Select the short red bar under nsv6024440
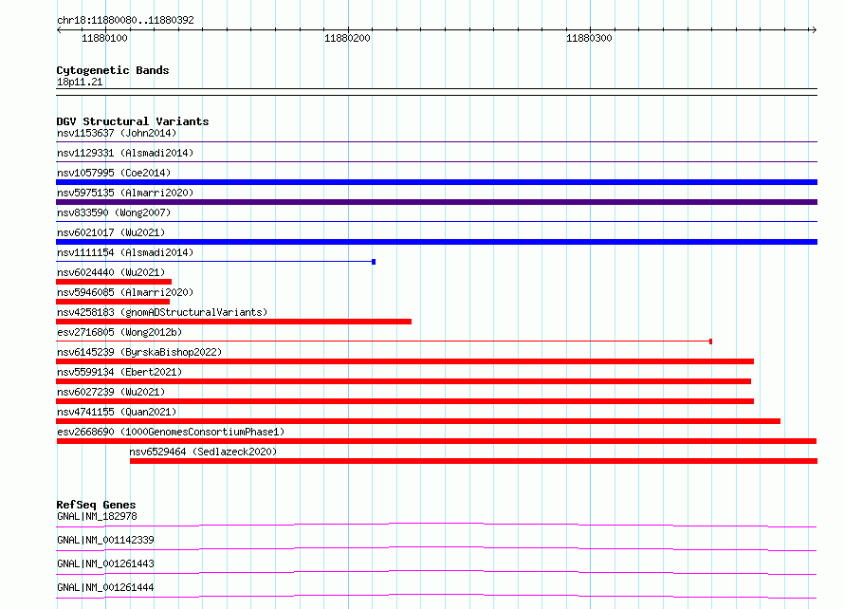This screenshot has height=609, width=844. pyautogui.click(x=114, y=282)
